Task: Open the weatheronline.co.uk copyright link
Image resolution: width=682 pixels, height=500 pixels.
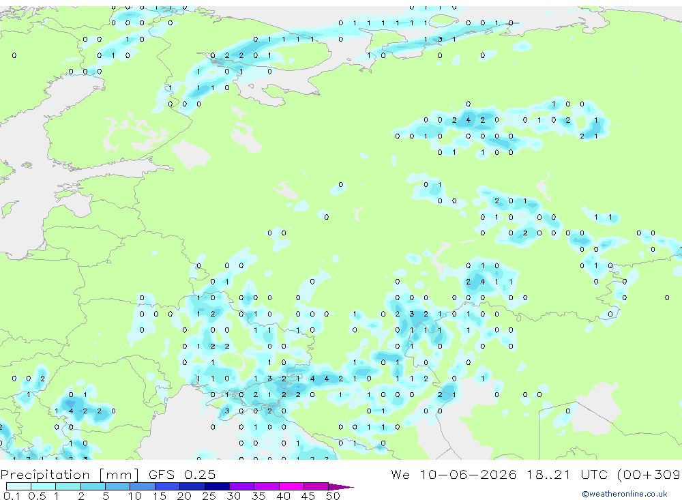Action: click(x=625, y=494)
